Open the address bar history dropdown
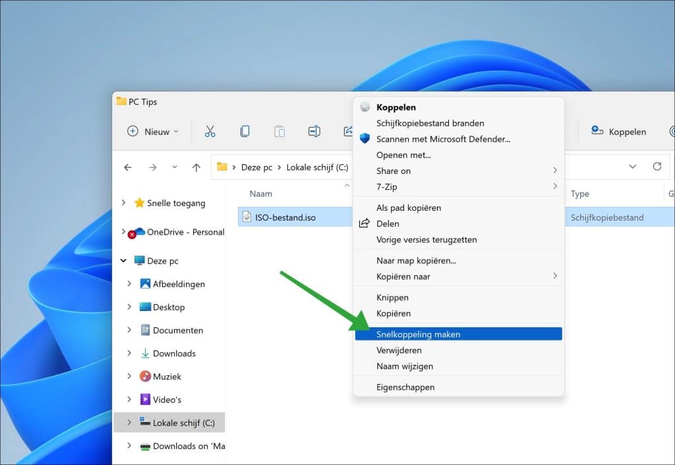 pyautogui.click(x=632, y=167)
